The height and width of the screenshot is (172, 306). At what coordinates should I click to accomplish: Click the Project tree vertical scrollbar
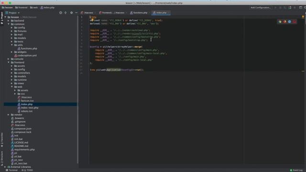78,90
